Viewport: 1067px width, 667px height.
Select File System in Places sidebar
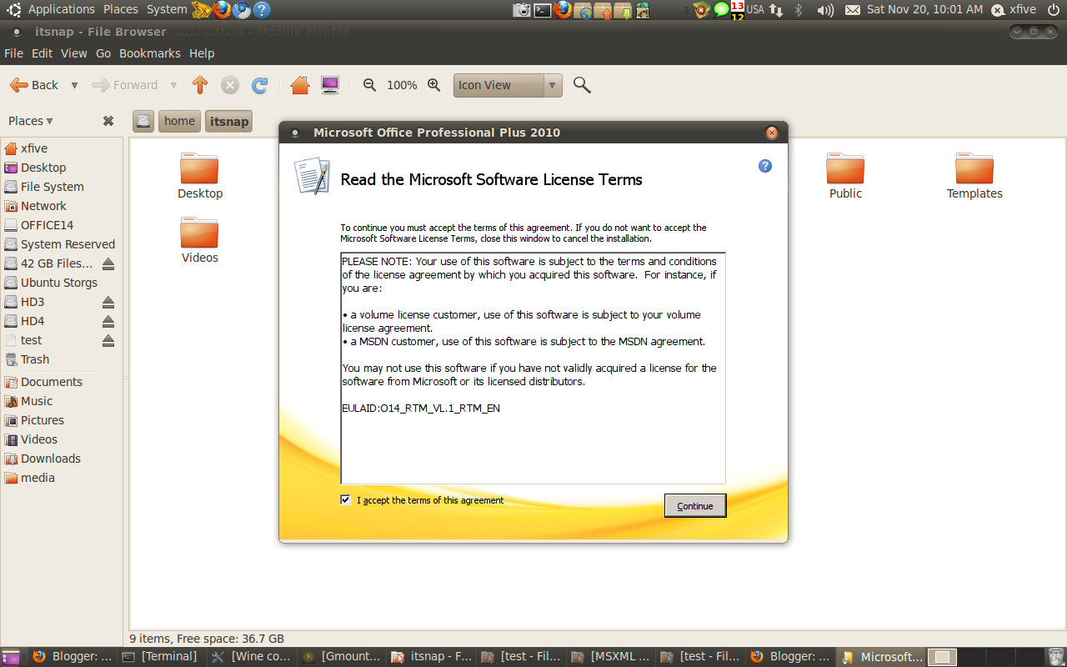62,187
